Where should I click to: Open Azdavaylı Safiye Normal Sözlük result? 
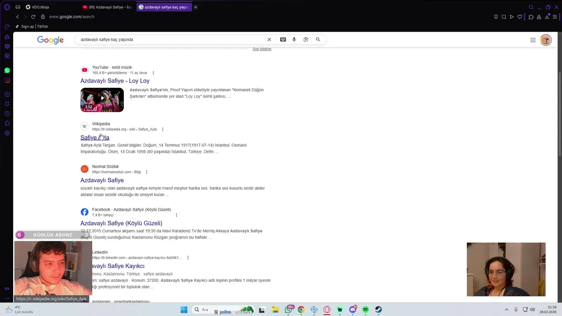[102, 180]
